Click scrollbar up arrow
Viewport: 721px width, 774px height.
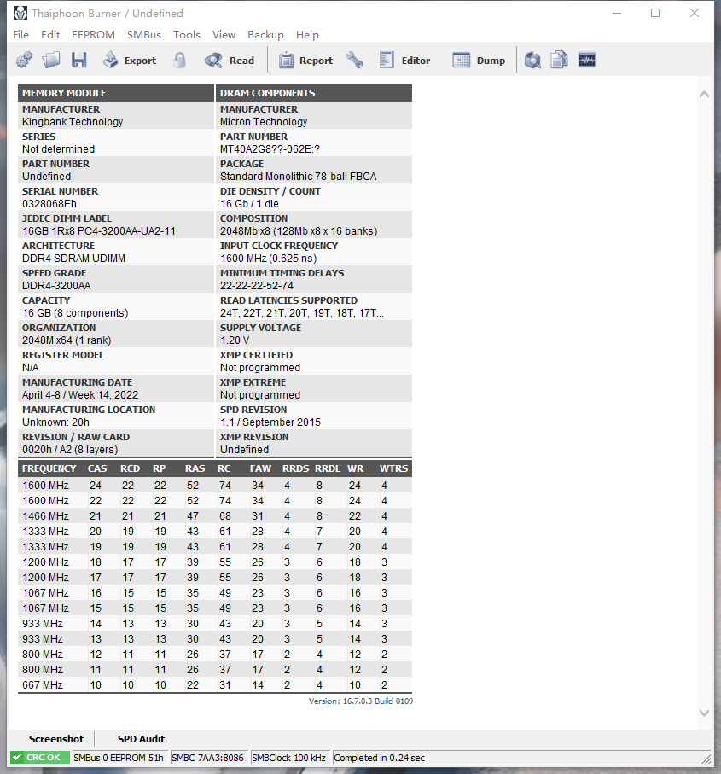tap(704, 94)
